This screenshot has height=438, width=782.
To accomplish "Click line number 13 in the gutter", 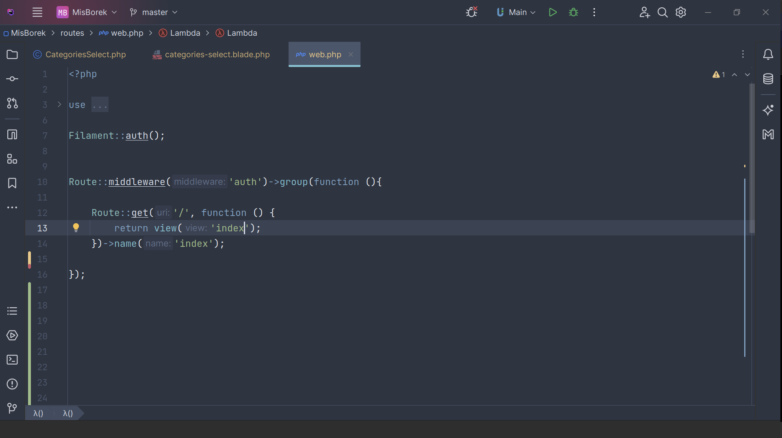I will [42, 228].
